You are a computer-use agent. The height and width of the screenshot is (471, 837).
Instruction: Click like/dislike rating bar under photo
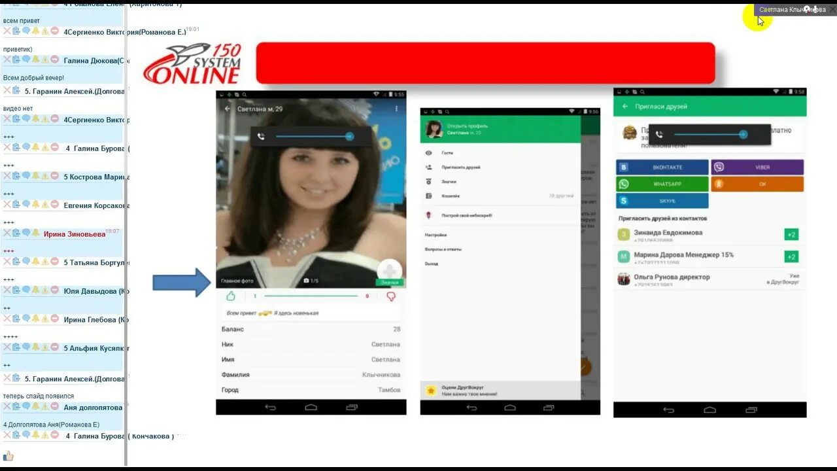tap(311, 296)
